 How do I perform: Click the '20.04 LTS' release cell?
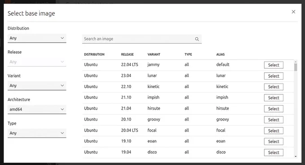coord(130,130)
